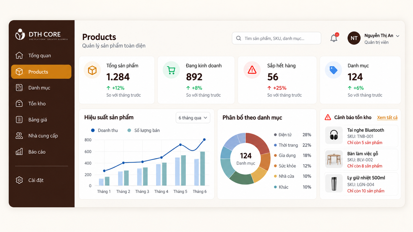Click the Gia dụng legend color dot

tap(275, 155)
